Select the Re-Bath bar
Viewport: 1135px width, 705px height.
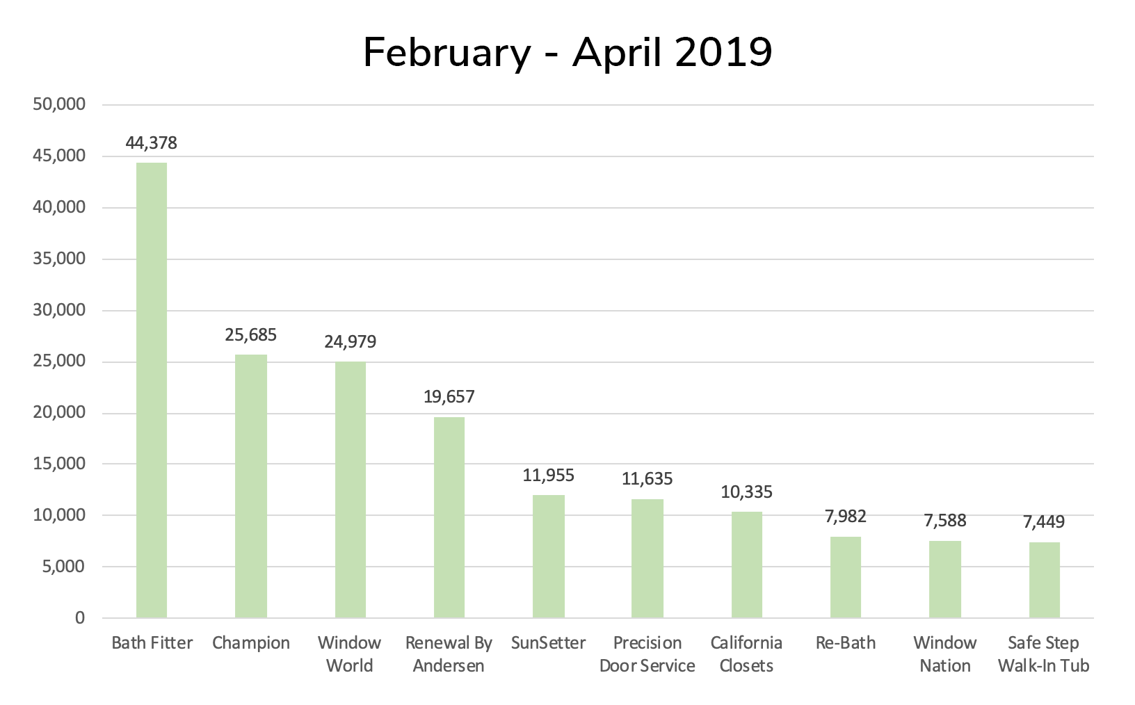coord(846,577)
